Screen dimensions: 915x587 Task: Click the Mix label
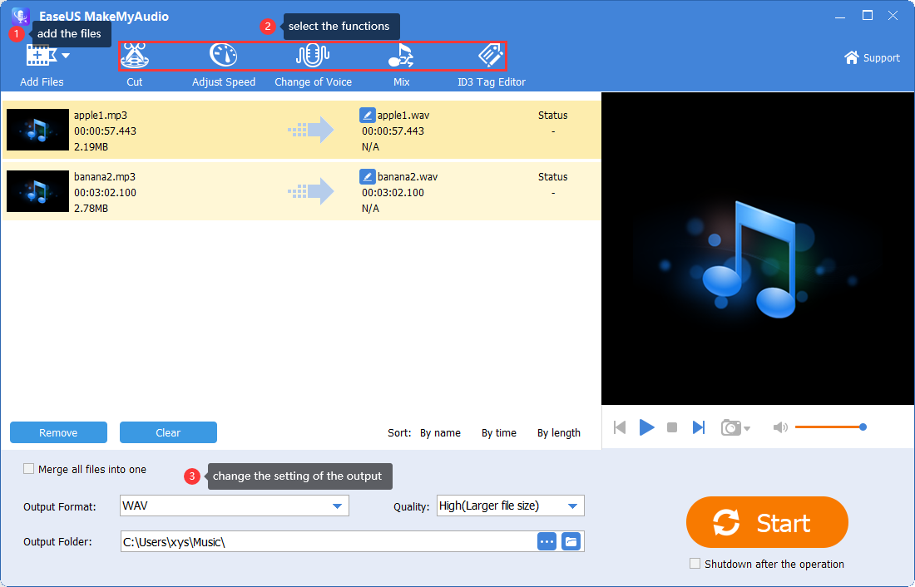click(402, 81)
